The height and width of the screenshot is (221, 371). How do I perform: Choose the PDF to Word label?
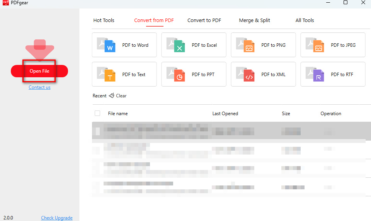point(135,45)
